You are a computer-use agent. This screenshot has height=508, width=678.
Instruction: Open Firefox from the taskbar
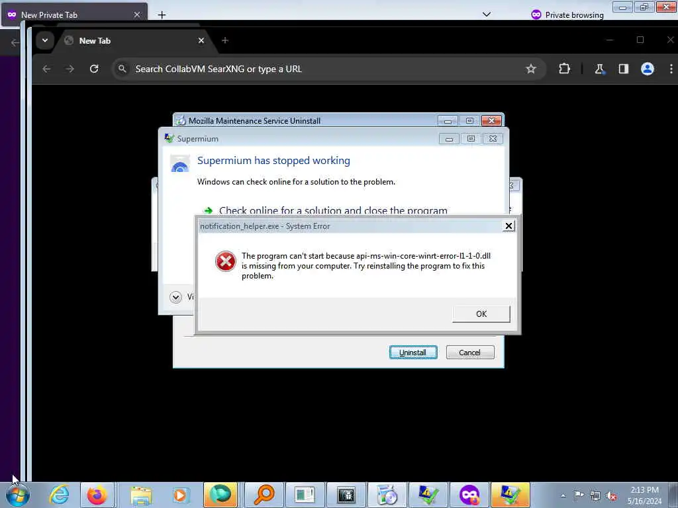(x=97, y=495)
